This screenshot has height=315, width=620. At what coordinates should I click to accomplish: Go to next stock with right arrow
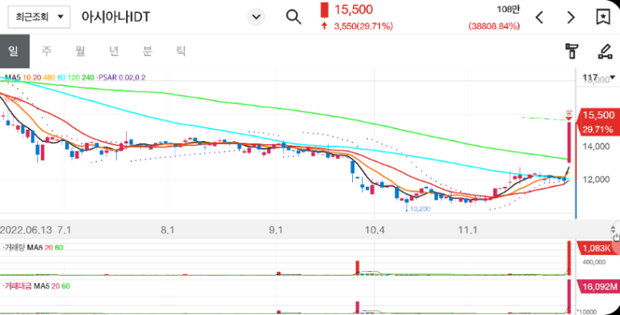[x=571, y=17]
